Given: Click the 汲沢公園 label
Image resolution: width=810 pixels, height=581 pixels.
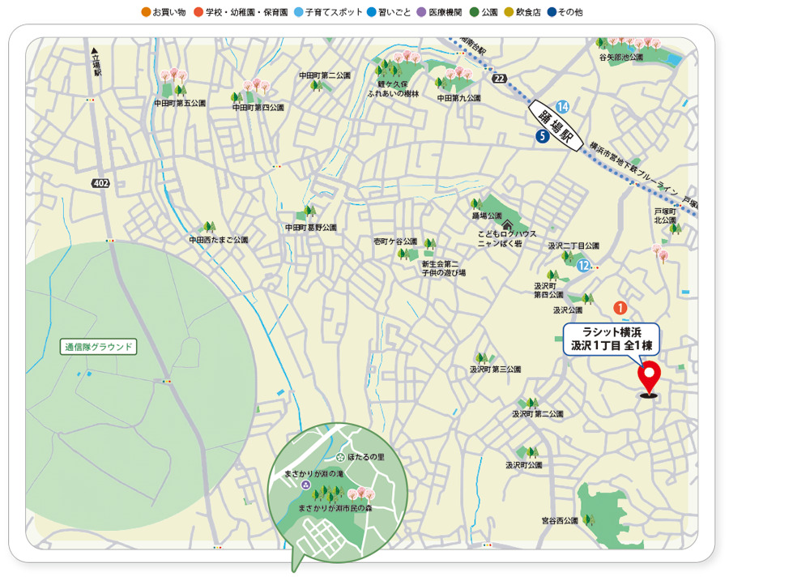Looking at the screenshot, I should 568,310.
